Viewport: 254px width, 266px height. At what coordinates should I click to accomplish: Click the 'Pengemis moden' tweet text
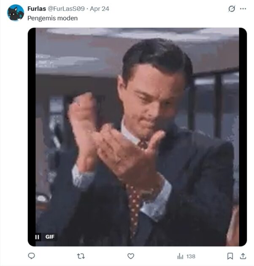[53, 18]
